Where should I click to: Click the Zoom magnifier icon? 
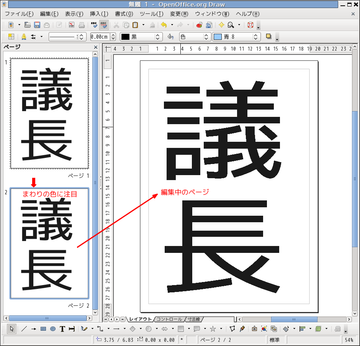click(x=231, y=25)
